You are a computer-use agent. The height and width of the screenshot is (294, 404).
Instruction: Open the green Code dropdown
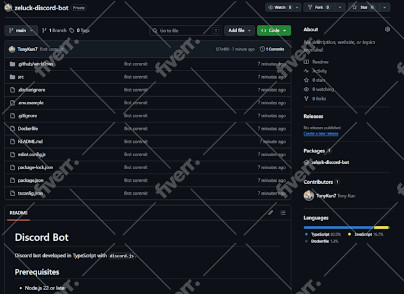point(274,30)
